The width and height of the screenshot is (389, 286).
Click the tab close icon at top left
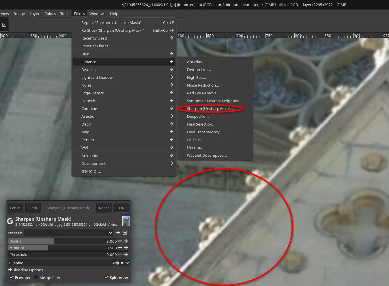(x=4, y=25)
